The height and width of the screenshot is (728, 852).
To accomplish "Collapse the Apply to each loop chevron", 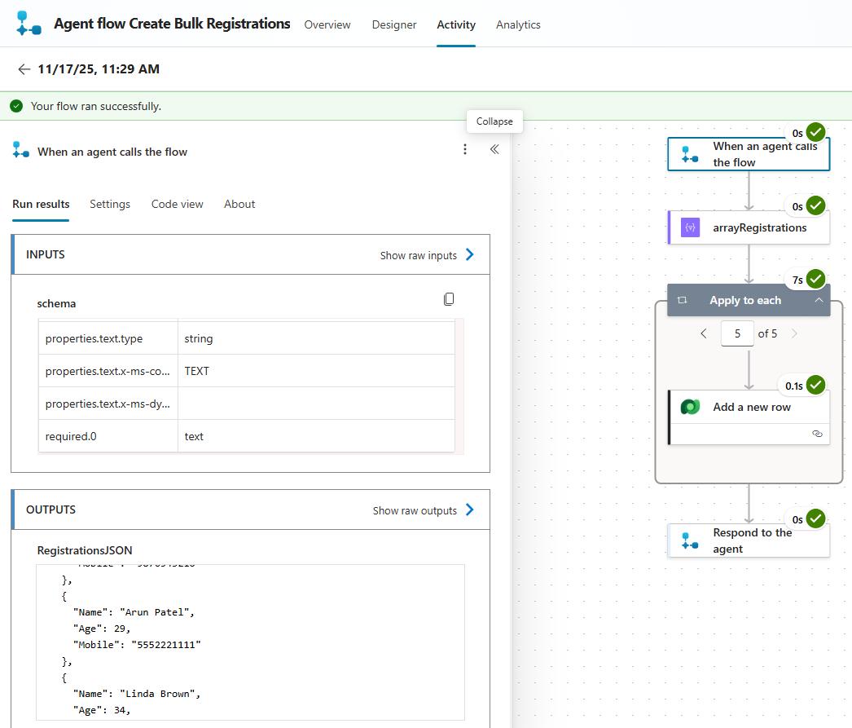I will 819,300.
